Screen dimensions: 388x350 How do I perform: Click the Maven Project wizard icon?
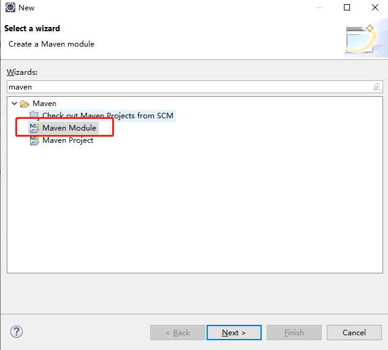tap(34, 140)
